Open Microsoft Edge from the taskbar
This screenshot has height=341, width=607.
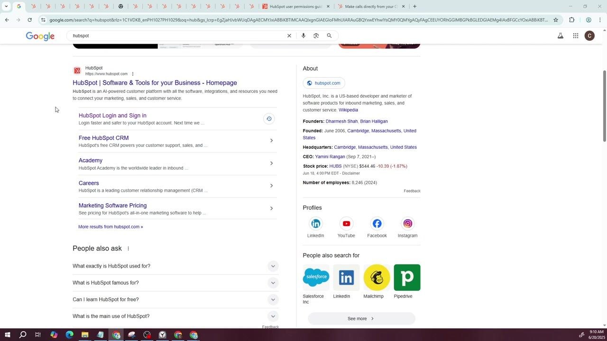click(69, 335)
